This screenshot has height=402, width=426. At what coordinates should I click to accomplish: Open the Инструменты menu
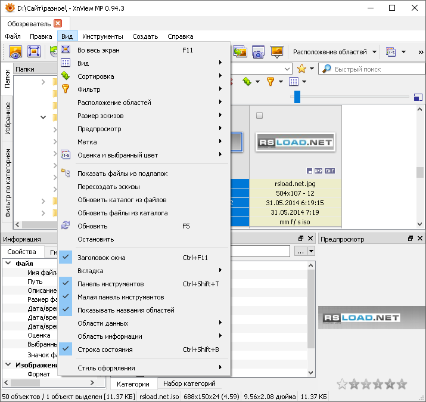pyautogui.click(x=102, y=36)
